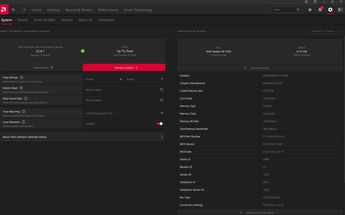This screenshot has height=215, width=345.
Task: Click the version number 25.8.1
Action: tap(40, 51)
